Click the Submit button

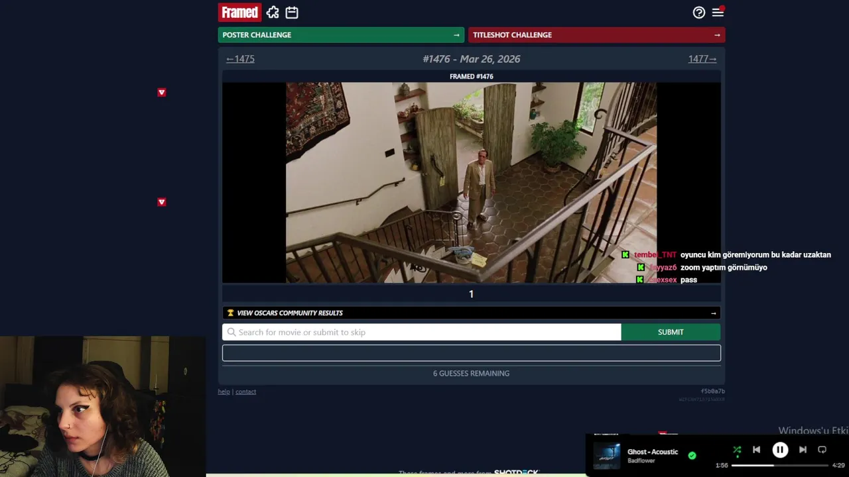click(671, 332)
